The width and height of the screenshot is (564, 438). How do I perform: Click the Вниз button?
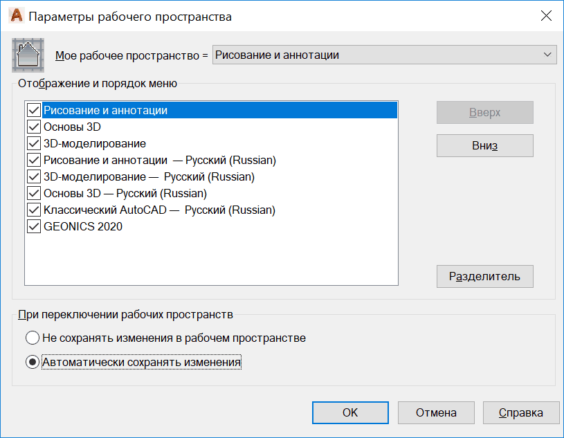point(484,146)
